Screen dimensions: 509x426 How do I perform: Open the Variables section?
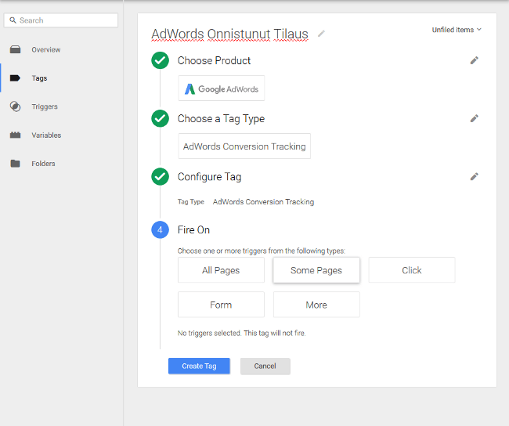click(x=46, y=135)
